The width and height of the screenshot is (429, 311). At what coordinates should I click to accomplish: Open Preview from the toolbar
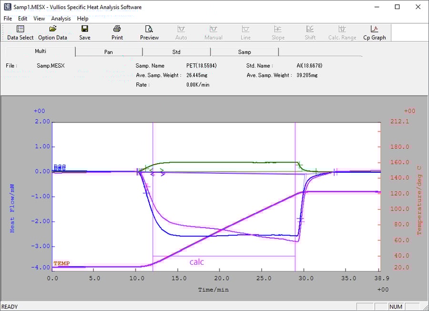coord(149,32)
